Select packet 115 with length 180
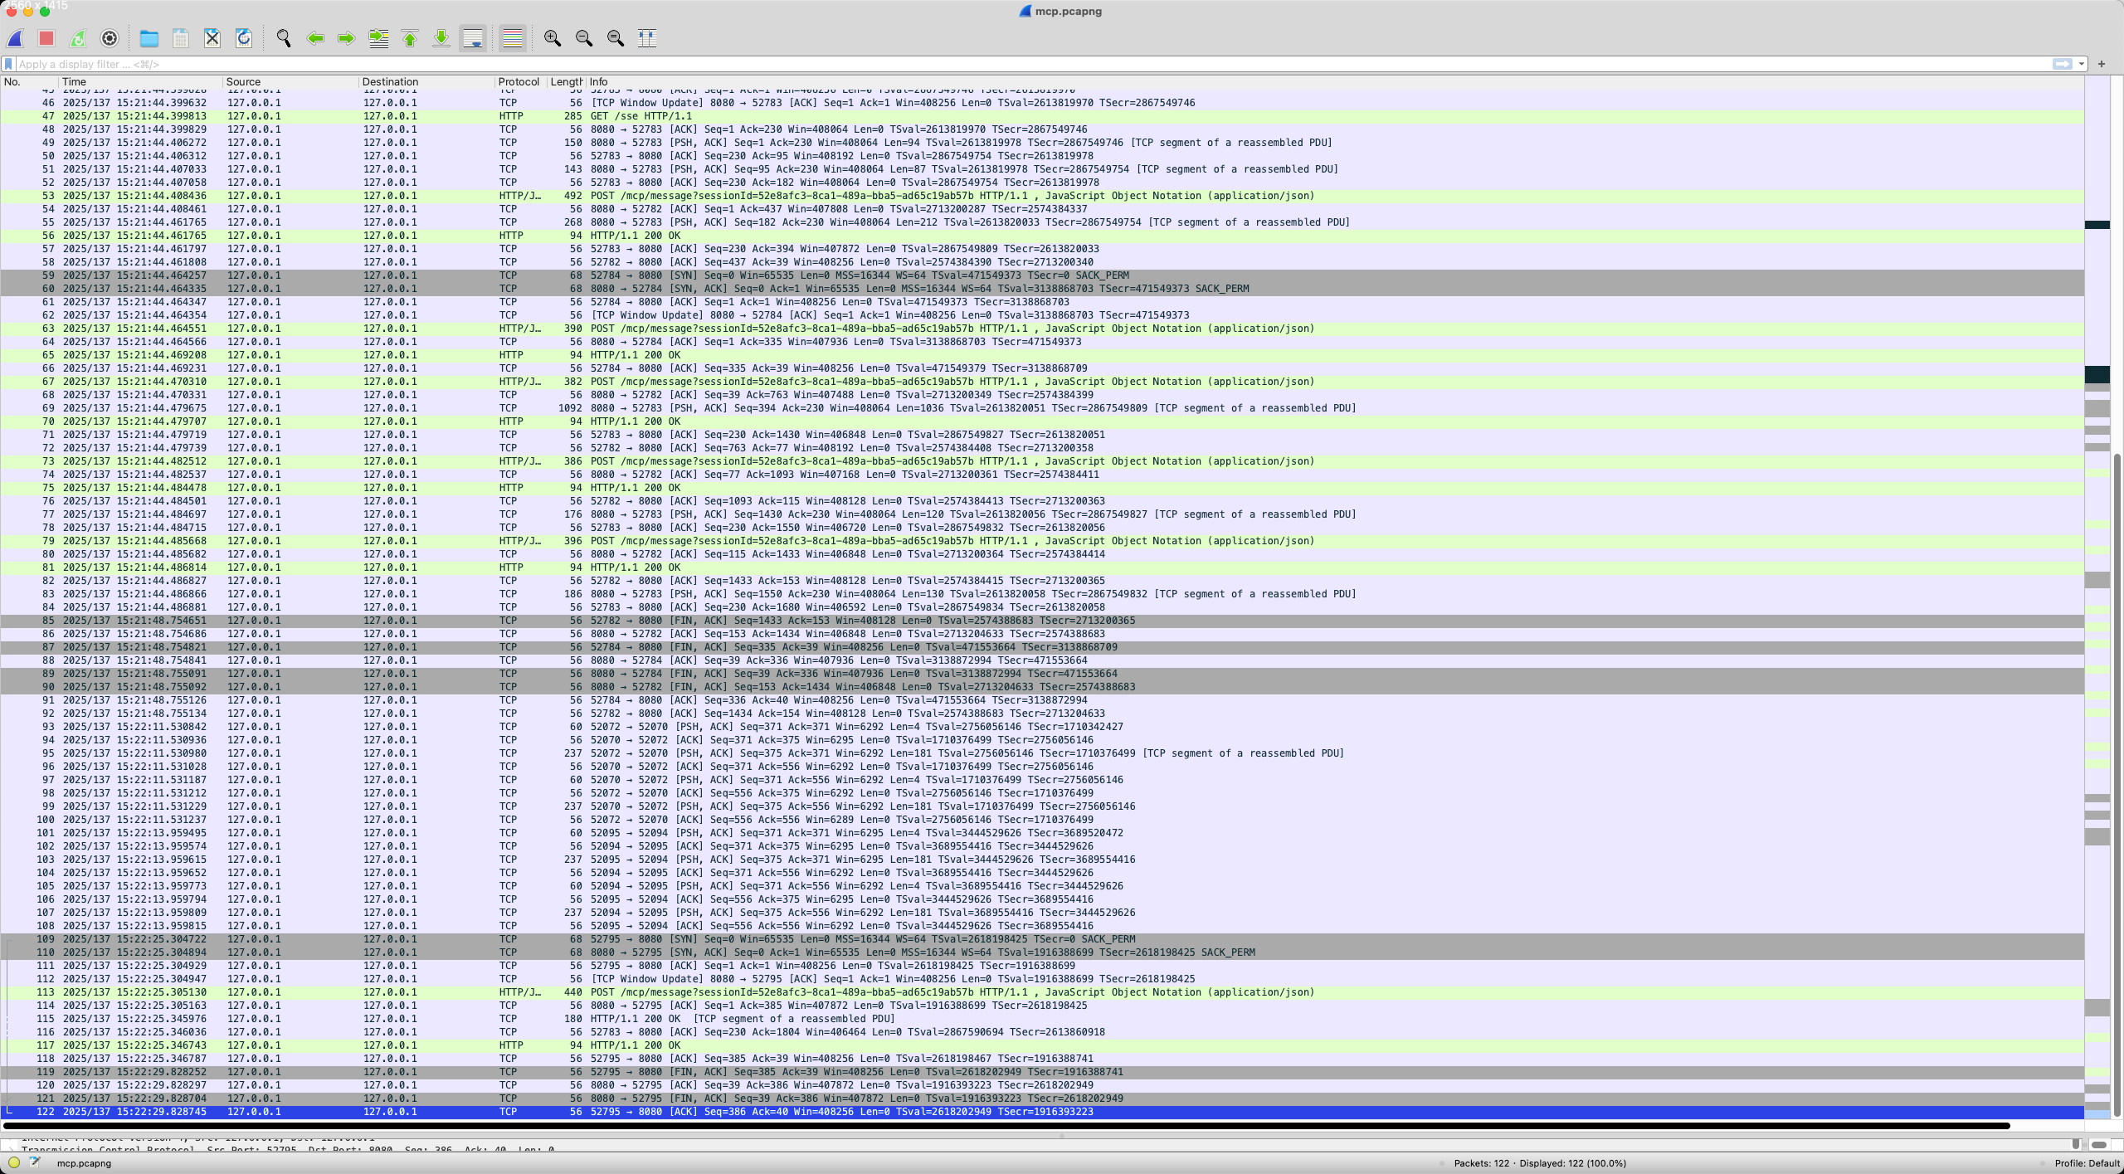Screen dimensions: 2124x1174 pyautogui.click(x=1042, y=1019)
